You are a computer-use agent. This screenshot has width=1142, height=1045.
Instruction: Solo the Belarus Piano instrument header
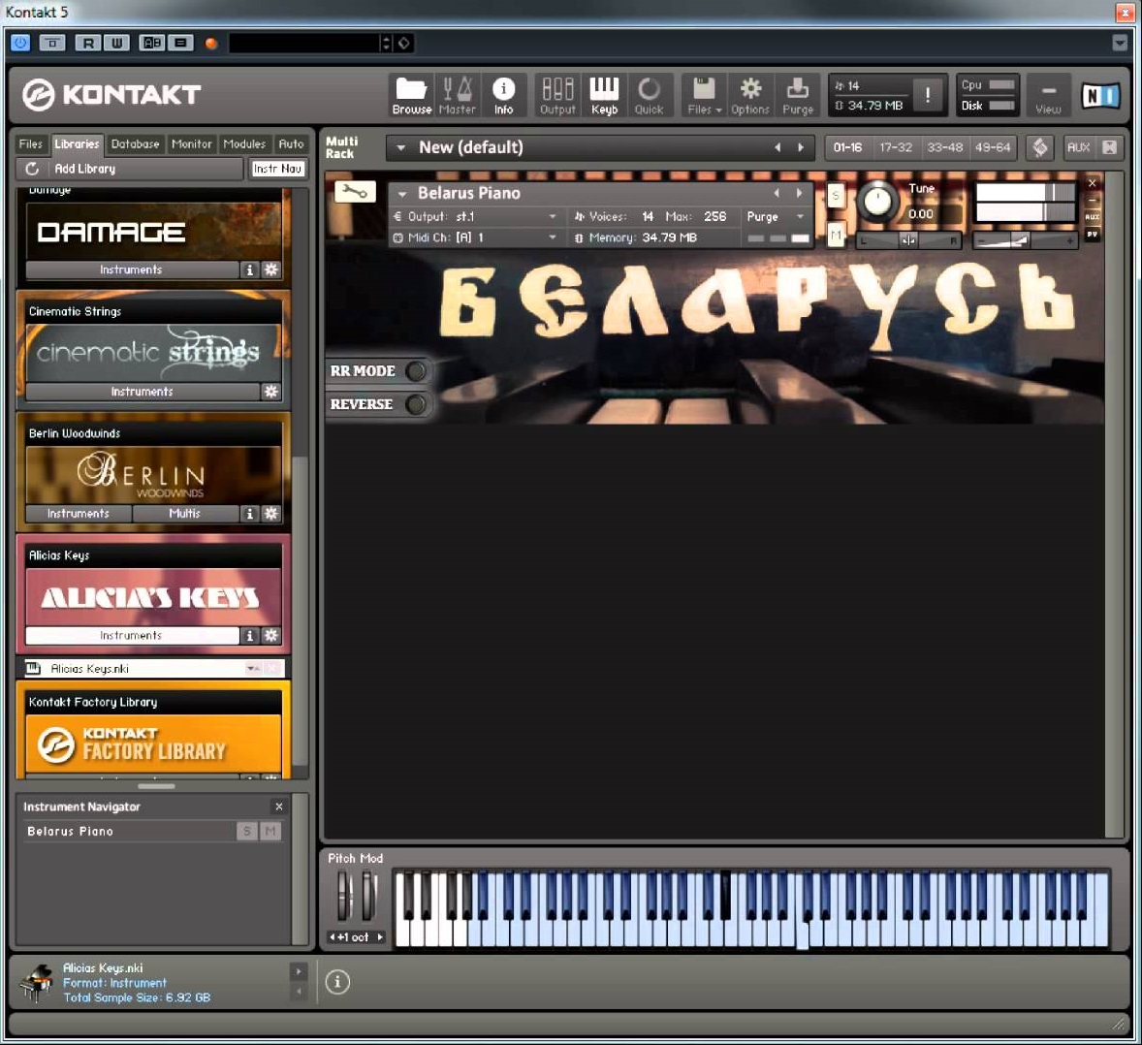tap(836, 195)
